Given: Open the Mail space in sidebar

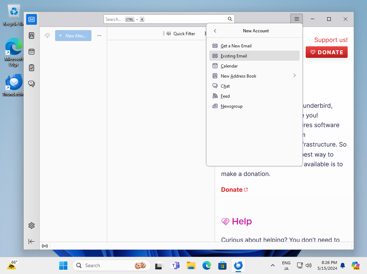Looking at the screenshot, I should click(32, 19).
